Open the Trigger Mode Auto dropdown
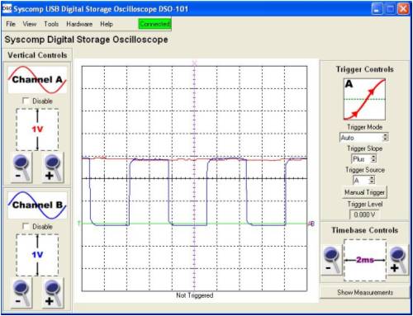 point(364,138)
